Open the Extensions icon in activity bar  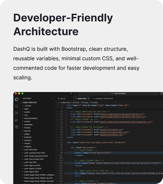pyautogui.click(x=17, y=127)
